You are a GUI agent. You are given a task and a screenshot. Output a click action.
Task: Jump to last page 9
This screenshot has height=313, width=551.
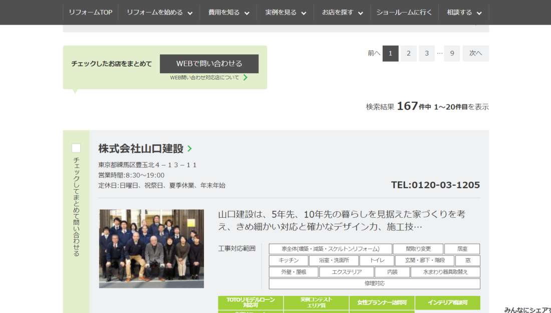(452, 53)
